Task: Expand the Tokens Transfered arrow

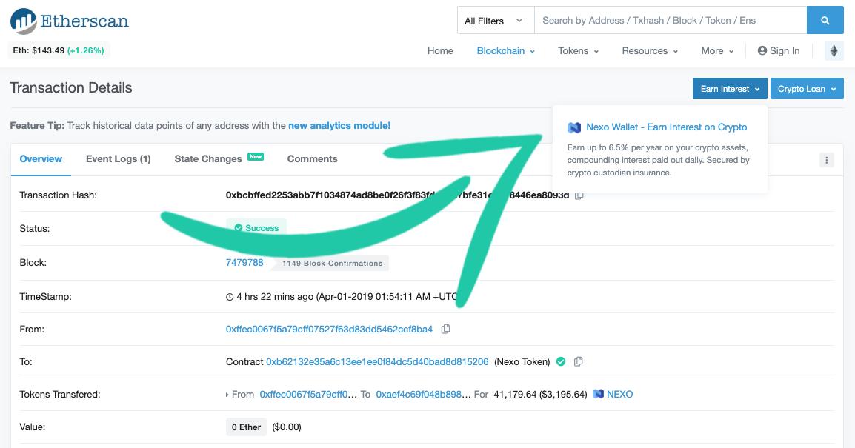Action: click(x=227, y=395)
